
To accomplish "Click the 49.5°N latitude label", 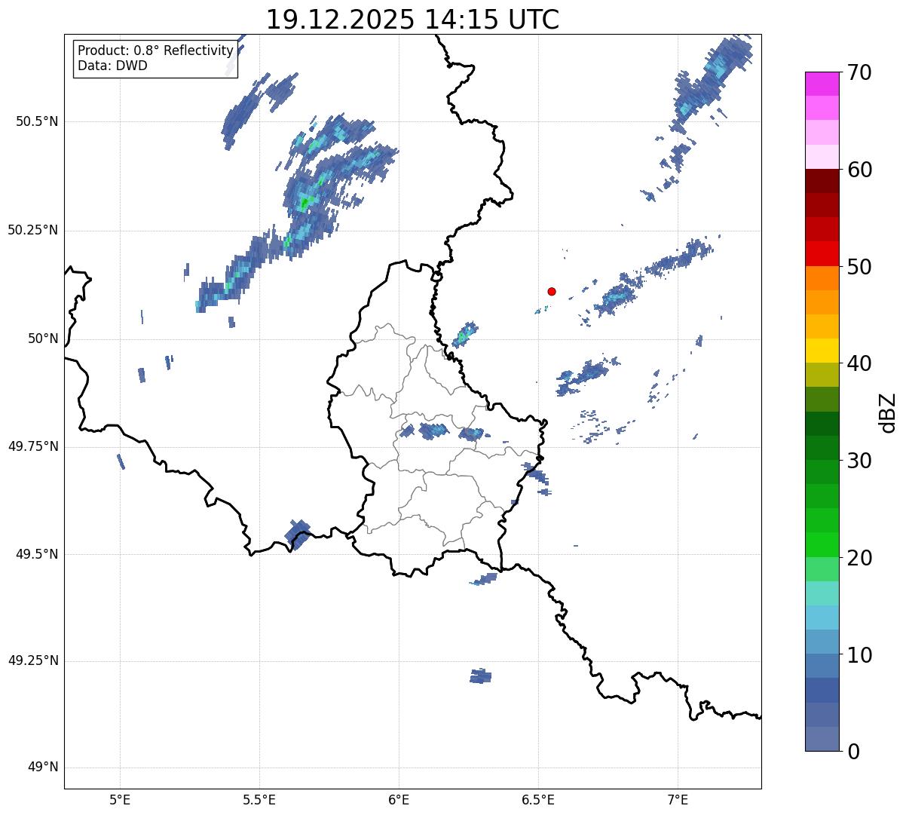I will pos(36,554).
